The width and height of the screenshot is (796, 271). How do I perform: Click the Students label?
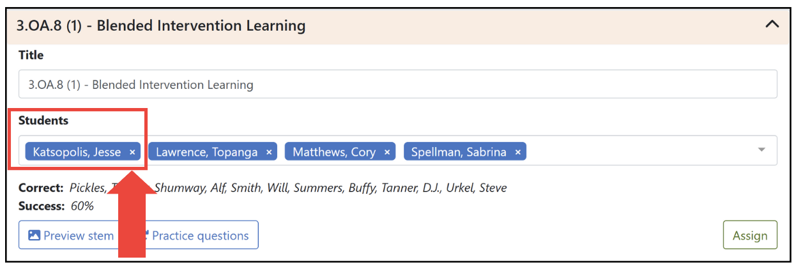[x=43, y=120]
